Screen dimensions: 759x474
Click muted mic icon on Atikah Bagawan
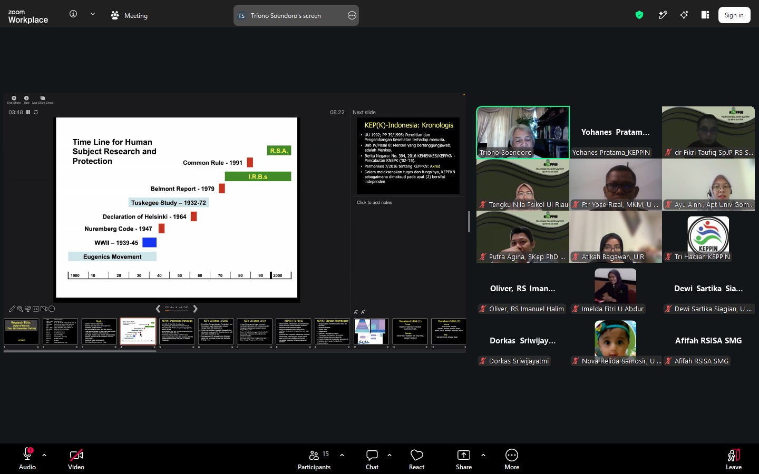[x=576, y=256]
